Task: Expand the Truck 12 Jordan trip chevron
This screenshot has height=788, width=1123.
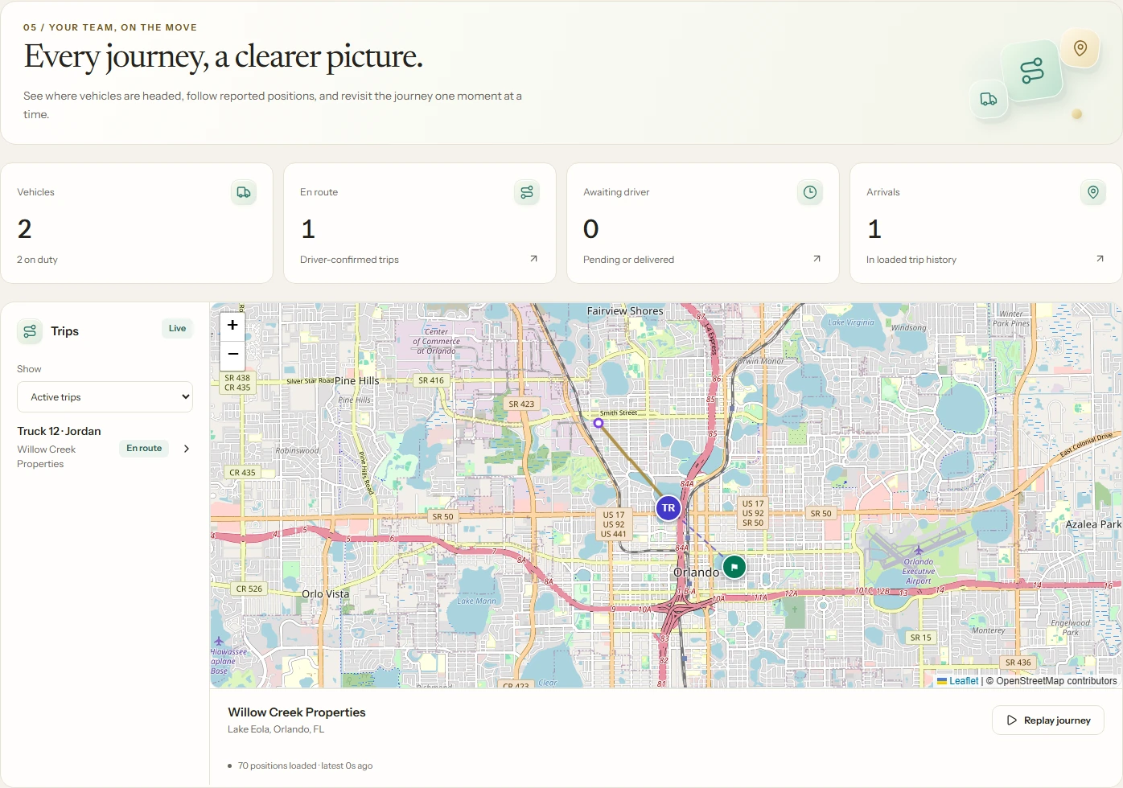Action: (x=187, y=449)
